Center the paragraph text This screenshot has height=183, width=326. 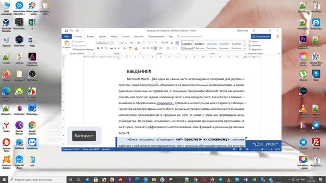[x=148, y=48]
